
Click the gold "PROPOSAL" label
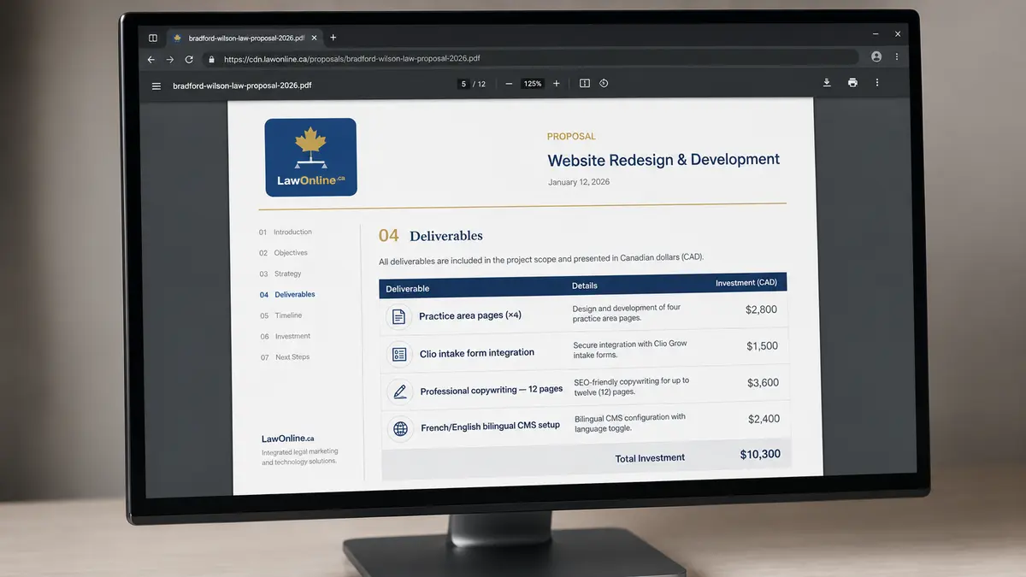pos(571,137)
